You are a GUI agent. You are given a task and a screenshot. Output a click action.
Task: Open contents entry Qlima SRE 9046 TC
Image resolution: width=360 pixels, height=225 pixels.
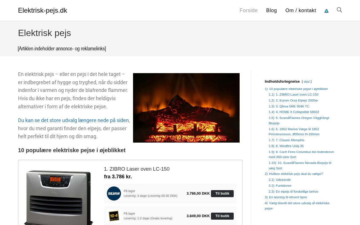pos(289,106)
